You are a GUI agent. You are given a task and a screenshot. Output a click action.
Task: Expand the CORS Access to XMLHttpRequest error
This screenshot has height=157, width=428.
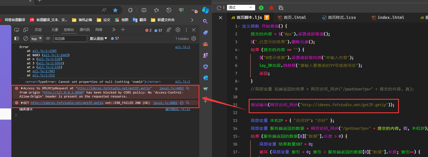(22, 88)
